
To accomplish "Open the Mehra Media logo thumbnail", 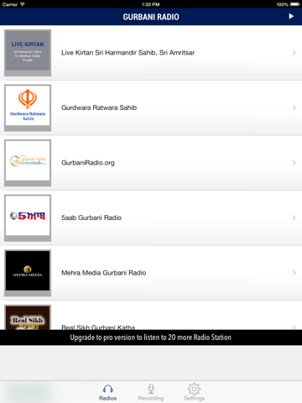I will click(28, 273).
